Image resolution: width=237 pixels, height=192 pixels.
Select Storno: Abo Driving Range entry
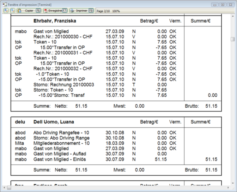pyautogui.click(x=61, y=138)
